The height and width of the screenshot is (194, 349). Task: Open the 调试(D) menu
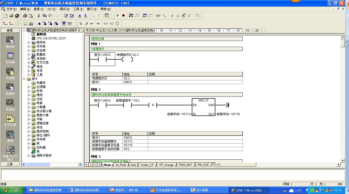pyautogui.click(x=64, y=9)
